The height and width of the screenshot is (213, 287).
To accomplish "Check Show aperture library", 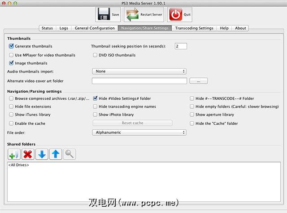I will pos(192,115).
